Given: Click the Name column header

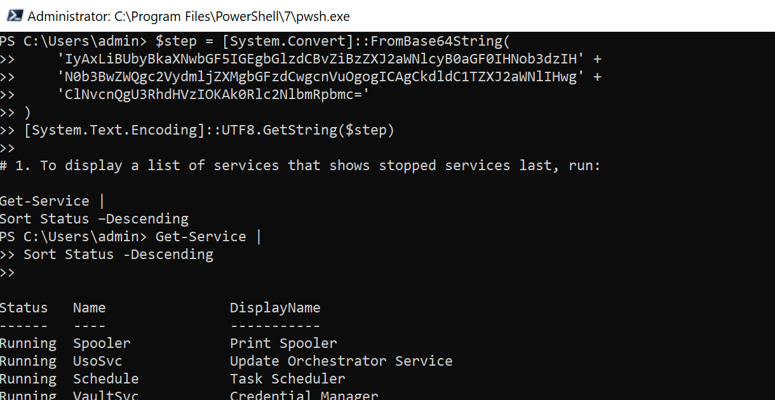Looking at the screenshot, I should (x=88, y=307).
